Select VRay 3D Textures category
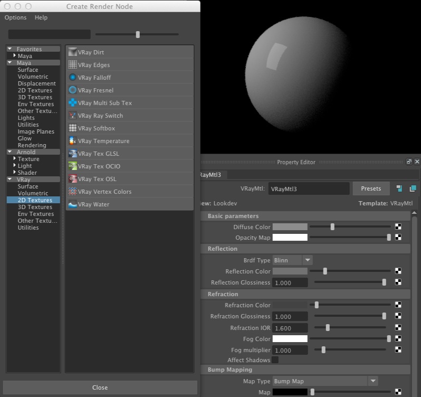421x397 pixels. 35,207
